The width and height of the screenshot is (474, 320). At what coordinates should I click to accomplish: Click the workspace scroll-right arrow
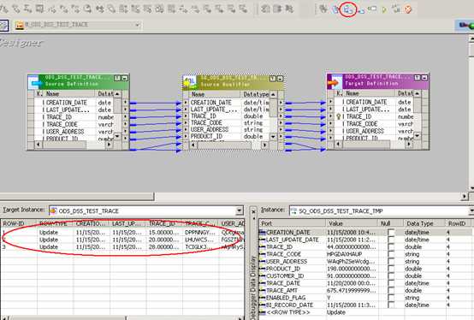coord(465,197)
